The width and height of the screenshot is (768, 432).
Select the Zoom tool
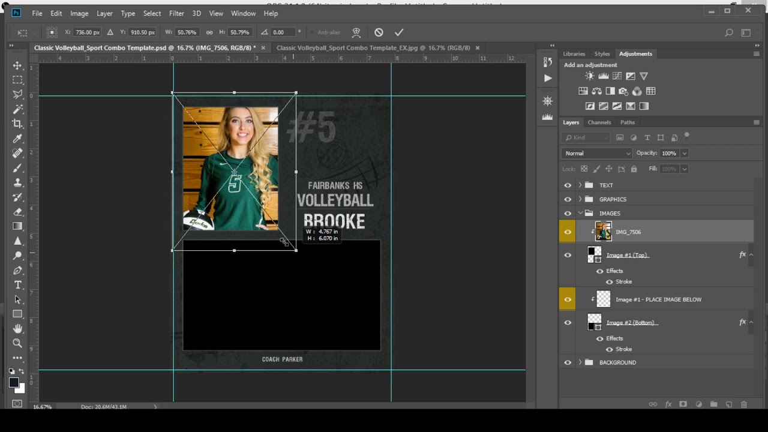(17, 343)
